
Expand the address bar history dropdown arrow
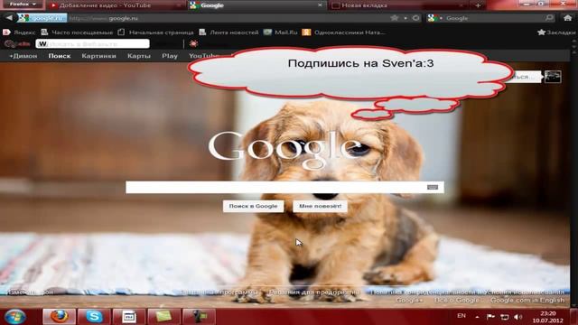click(x=406, y=18)
